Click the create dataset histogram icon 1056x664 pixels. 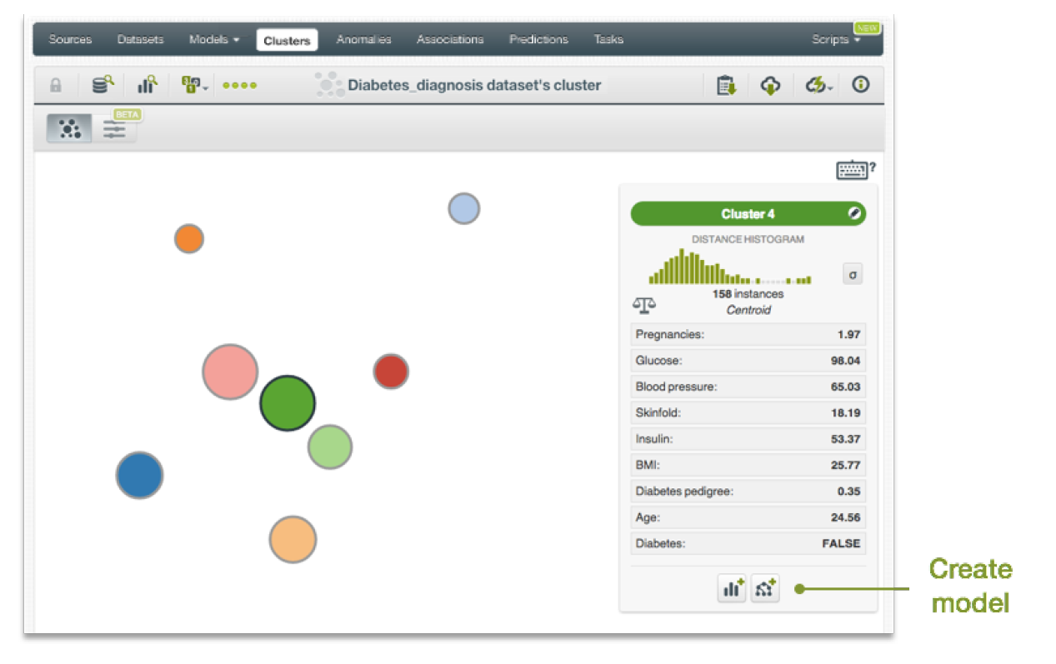point(731,588)
